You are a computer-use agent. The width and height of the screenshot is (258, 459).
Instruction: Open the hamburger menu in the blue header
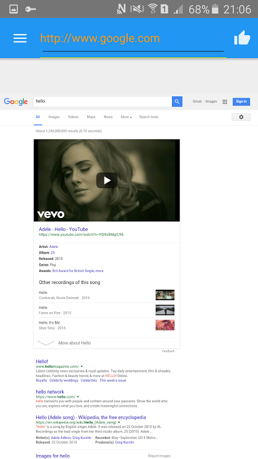[20, 38]
